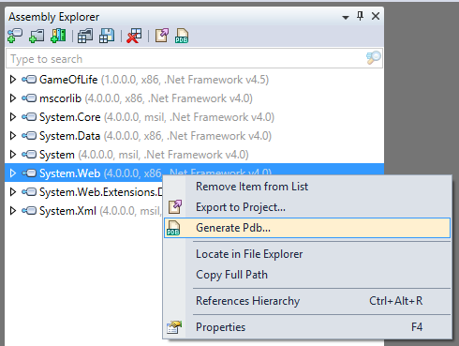Click the Type to search field

pos(194,58)
